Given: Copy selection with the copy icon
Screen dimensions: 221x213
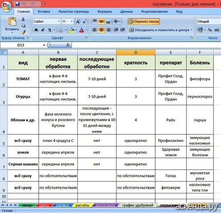Looking at the screenshot, I should tap(23, 25).
